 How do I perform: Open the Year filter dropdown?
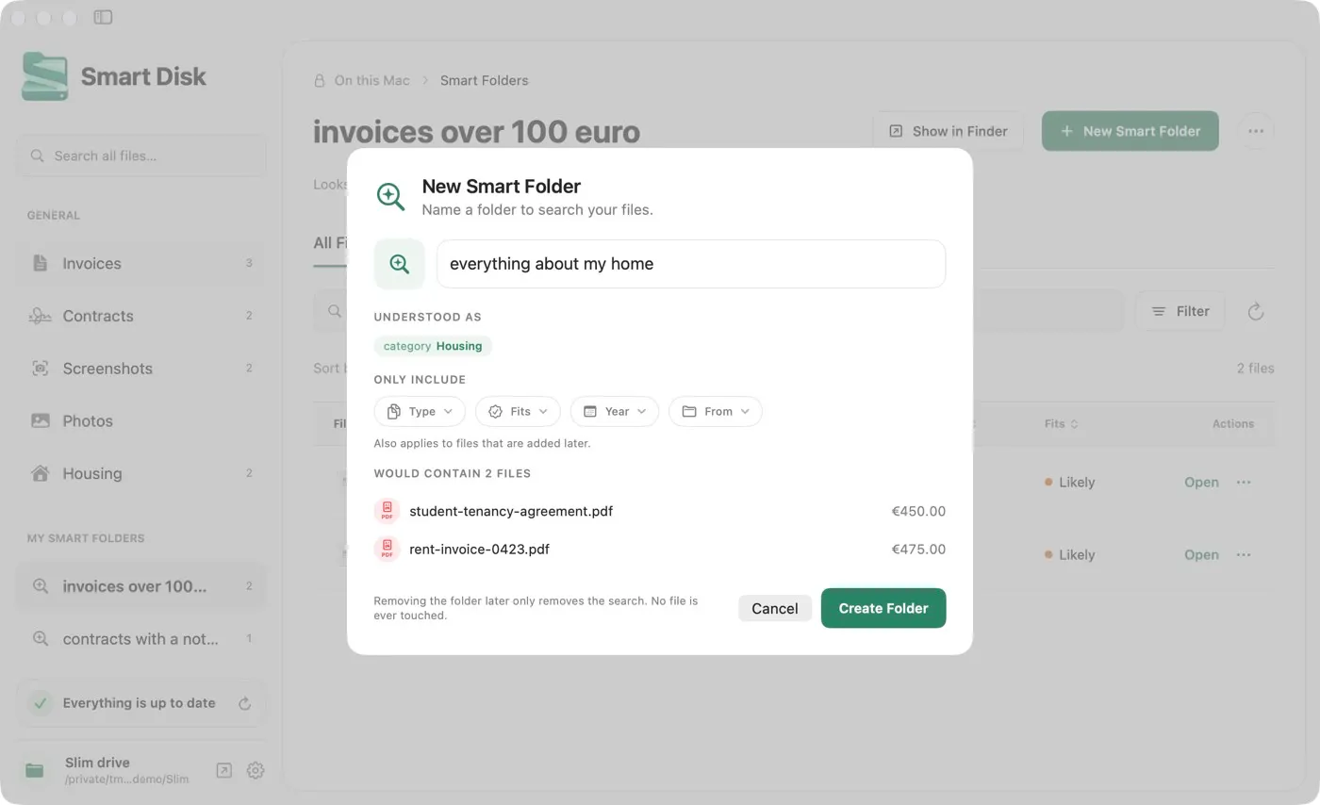615,411
